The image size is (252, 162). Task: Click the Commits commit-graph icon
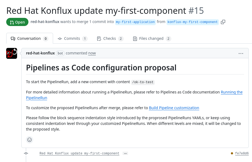(x=60, y=38)
